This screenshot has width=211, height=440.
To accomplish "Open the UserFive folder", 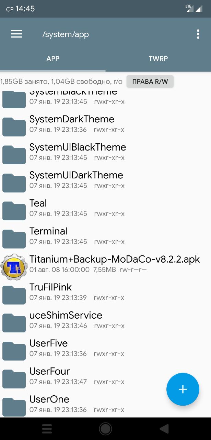I will coord(105,348).
